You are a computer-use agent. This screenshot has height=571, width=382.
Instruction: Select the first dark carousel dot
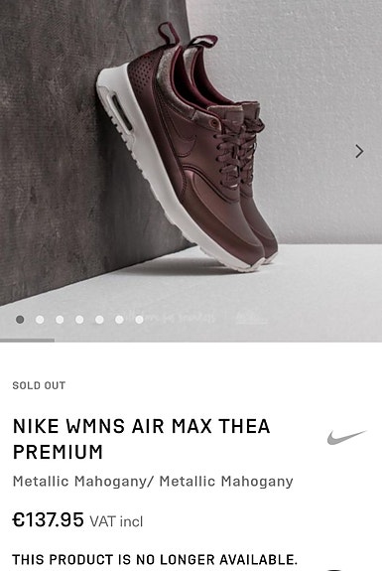tap(20, 320)
